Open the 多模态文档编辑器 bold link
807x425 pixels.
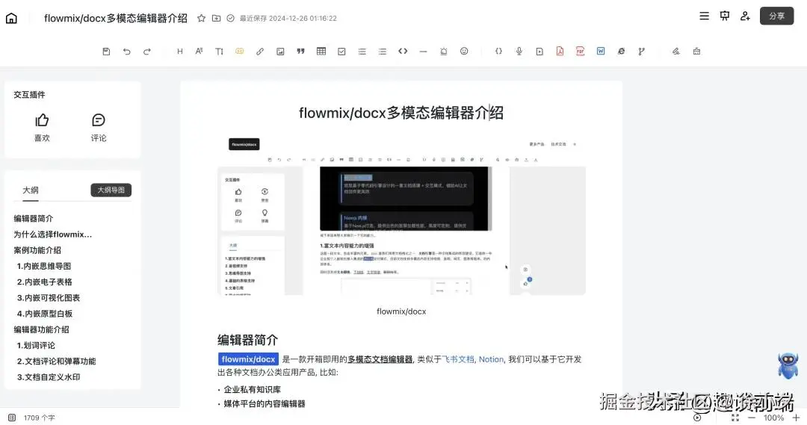[380, 359]
